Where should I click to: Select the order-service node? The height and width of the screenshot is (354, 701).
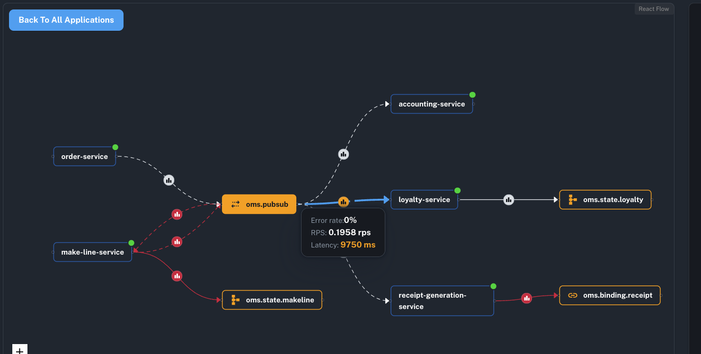(x=84, y=157)
